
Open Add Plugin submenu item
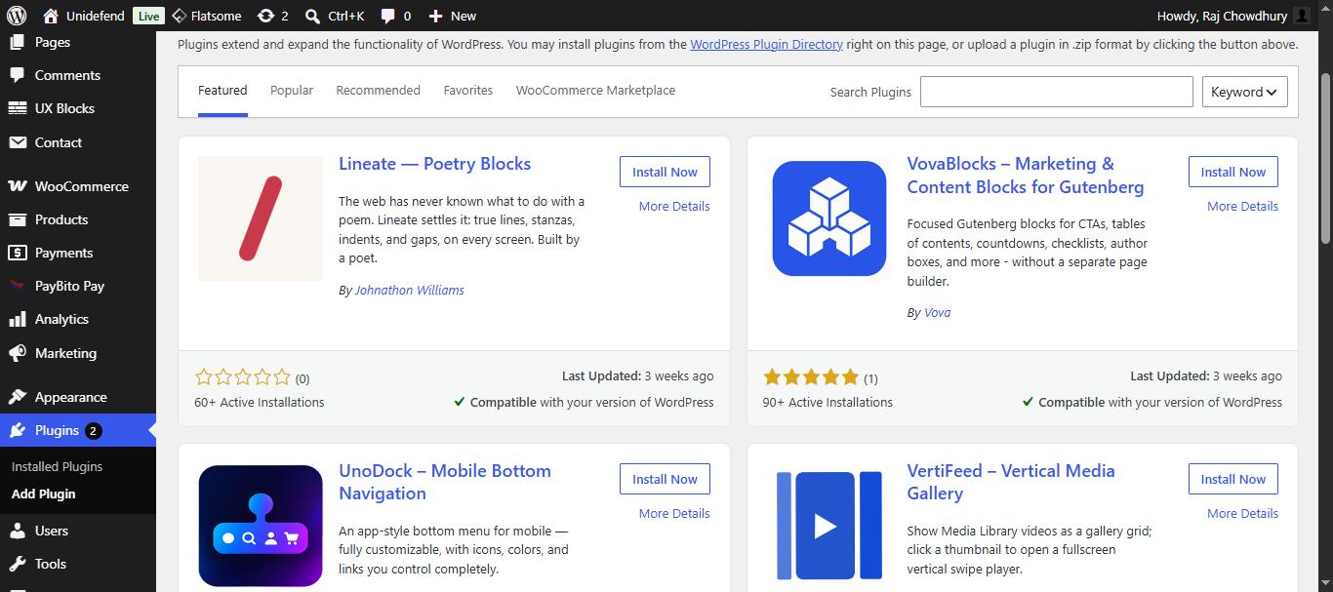[x=44, y=493]
